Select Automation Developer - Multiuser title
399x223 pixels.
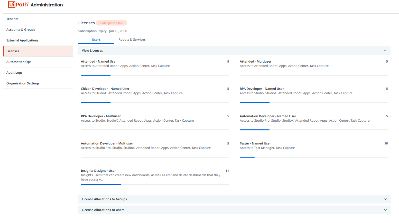pos(107,143)
